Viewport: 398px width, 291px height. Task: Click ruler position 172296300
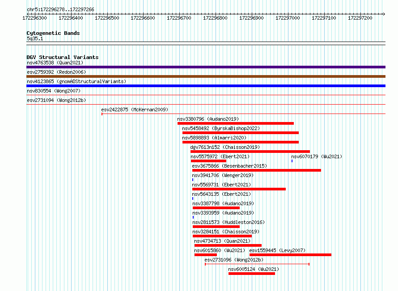pyautogui.click(x=35, y=18)
